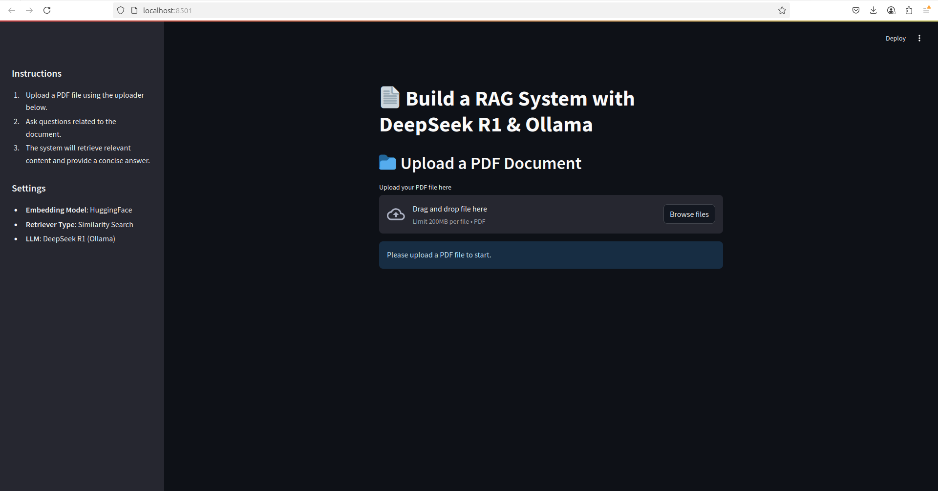The width and height of the screenshot is (938, 491).
Task: Open the Pocket save icon
Action: click(x=856, y=10)
